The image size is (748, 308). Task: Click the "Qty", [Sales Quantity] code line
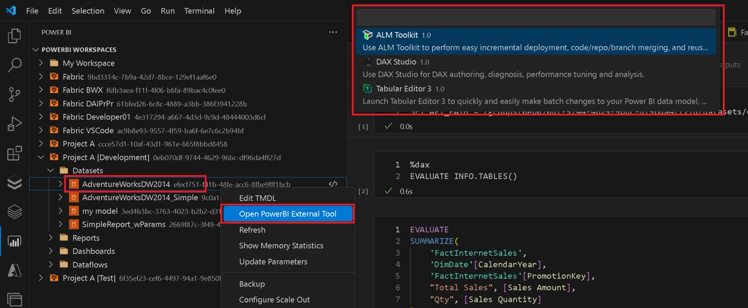(486, 299)
